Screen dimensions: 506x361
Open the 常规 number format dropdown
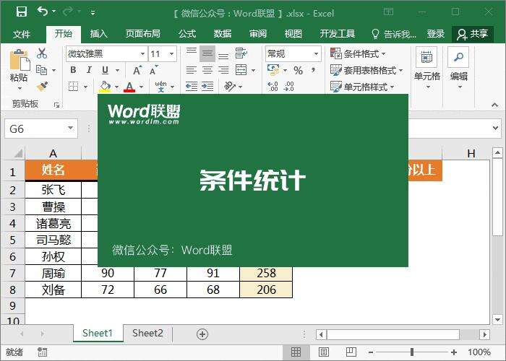click(316, 54)
